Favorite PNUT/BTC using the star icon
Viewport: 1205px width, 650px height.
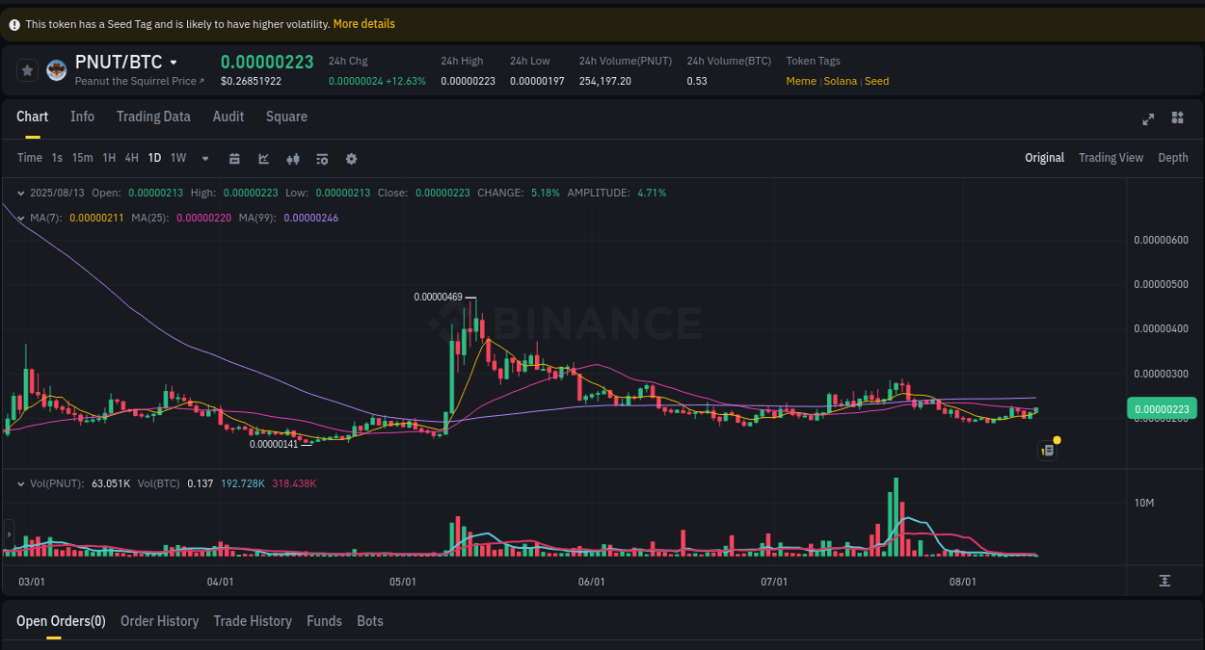pyautogui.click(x=27, y=69)
